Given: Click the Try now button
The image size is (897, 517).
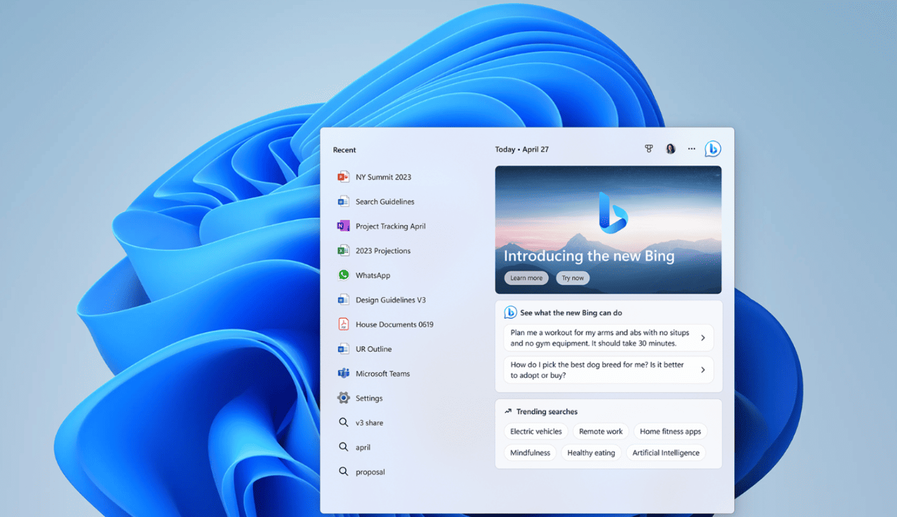Looking at the screenshot, I should pyautogui.click(x=573, y=278).
